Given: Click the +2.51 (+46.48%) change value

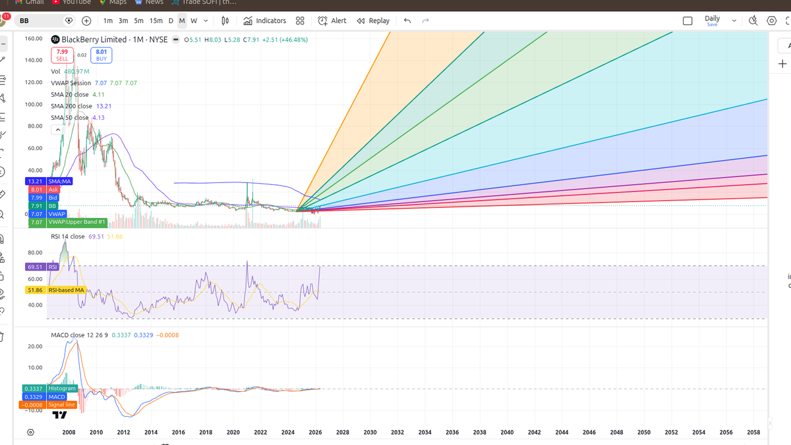Looking at the screenshot, I should (x=284, y=39).
